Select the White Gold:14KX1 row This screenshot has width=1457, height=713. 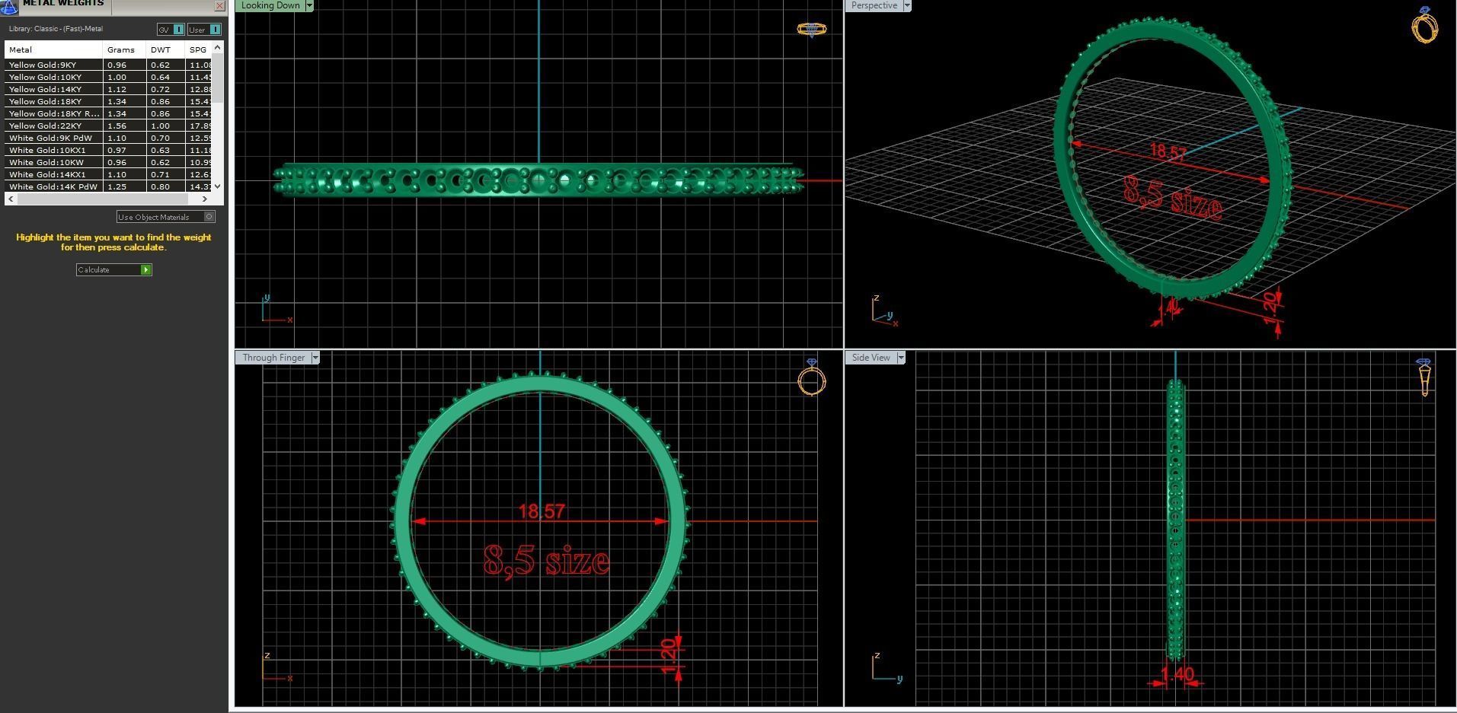pos(108,174)
